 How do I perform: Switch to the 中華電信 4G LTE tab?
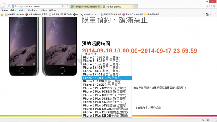86,7
